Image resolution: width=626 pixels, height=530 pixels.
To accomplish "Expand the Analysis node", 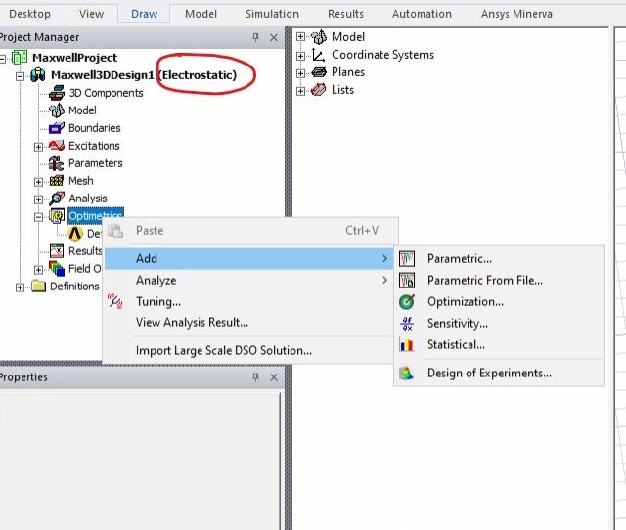I will tap(38, 199).
